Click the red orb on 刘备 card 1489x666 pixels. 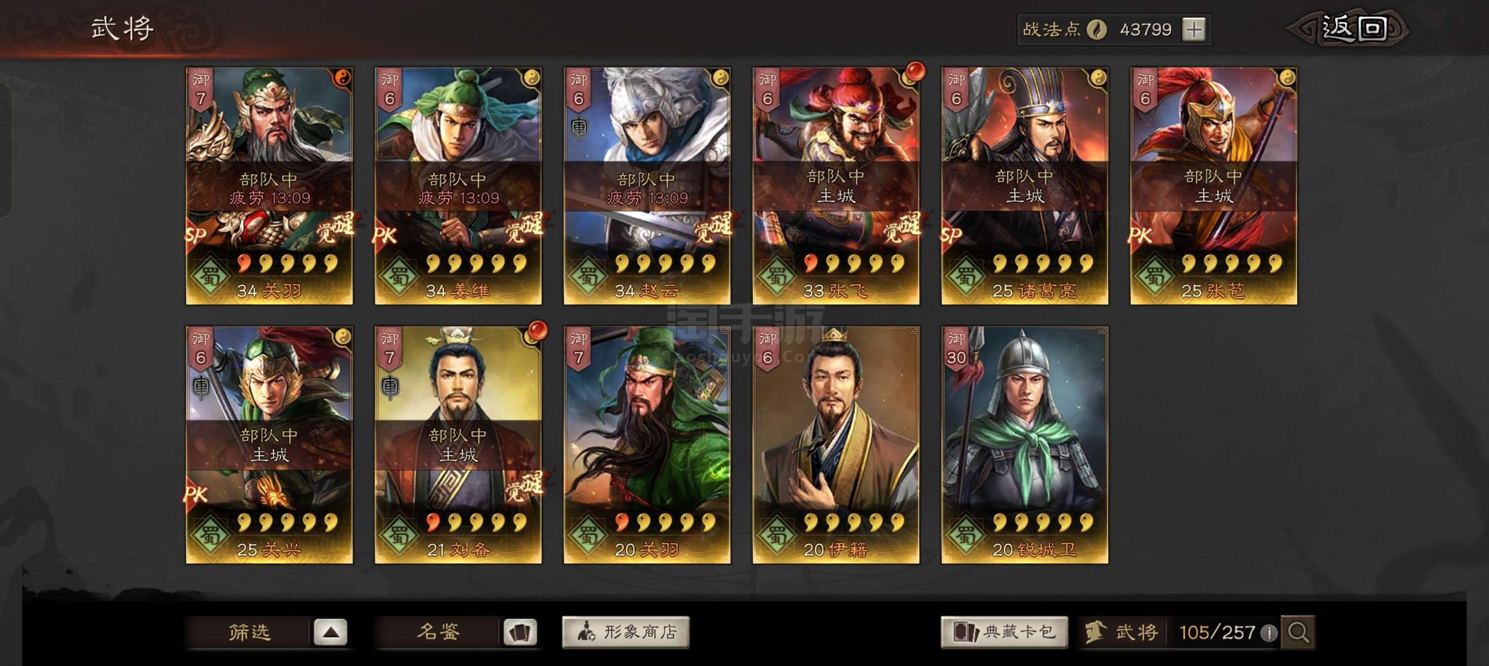pyautogui.click(x=536, y=331)
